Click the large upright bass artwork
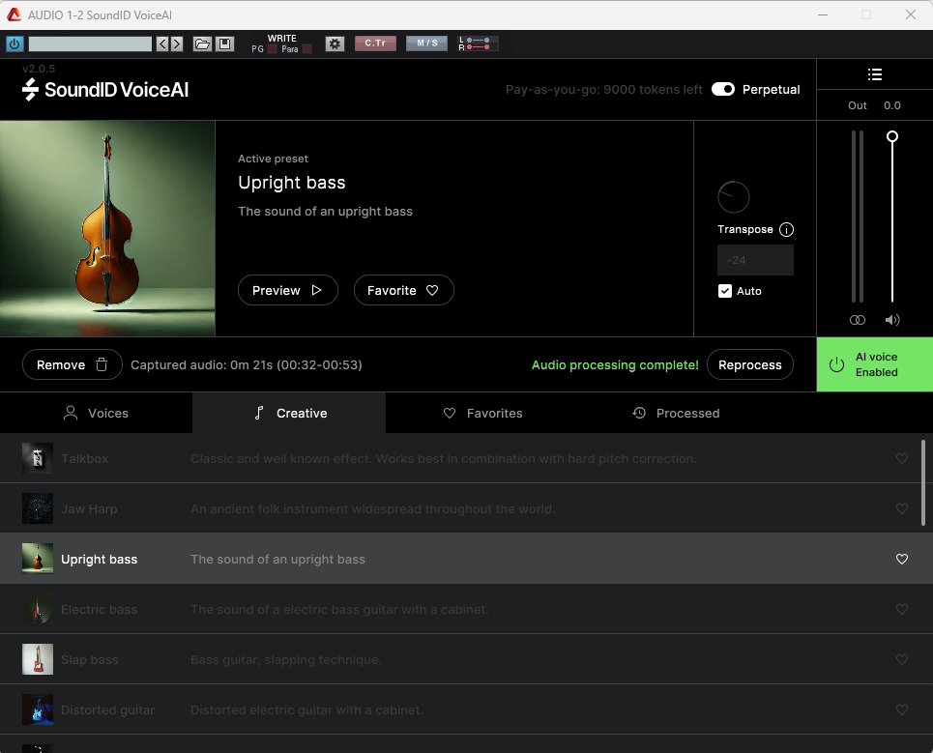This screenshot has height=753, width=933. 107,229
